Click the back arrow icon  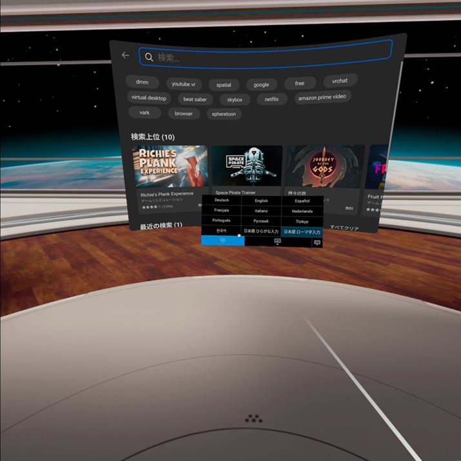(126, 55)
